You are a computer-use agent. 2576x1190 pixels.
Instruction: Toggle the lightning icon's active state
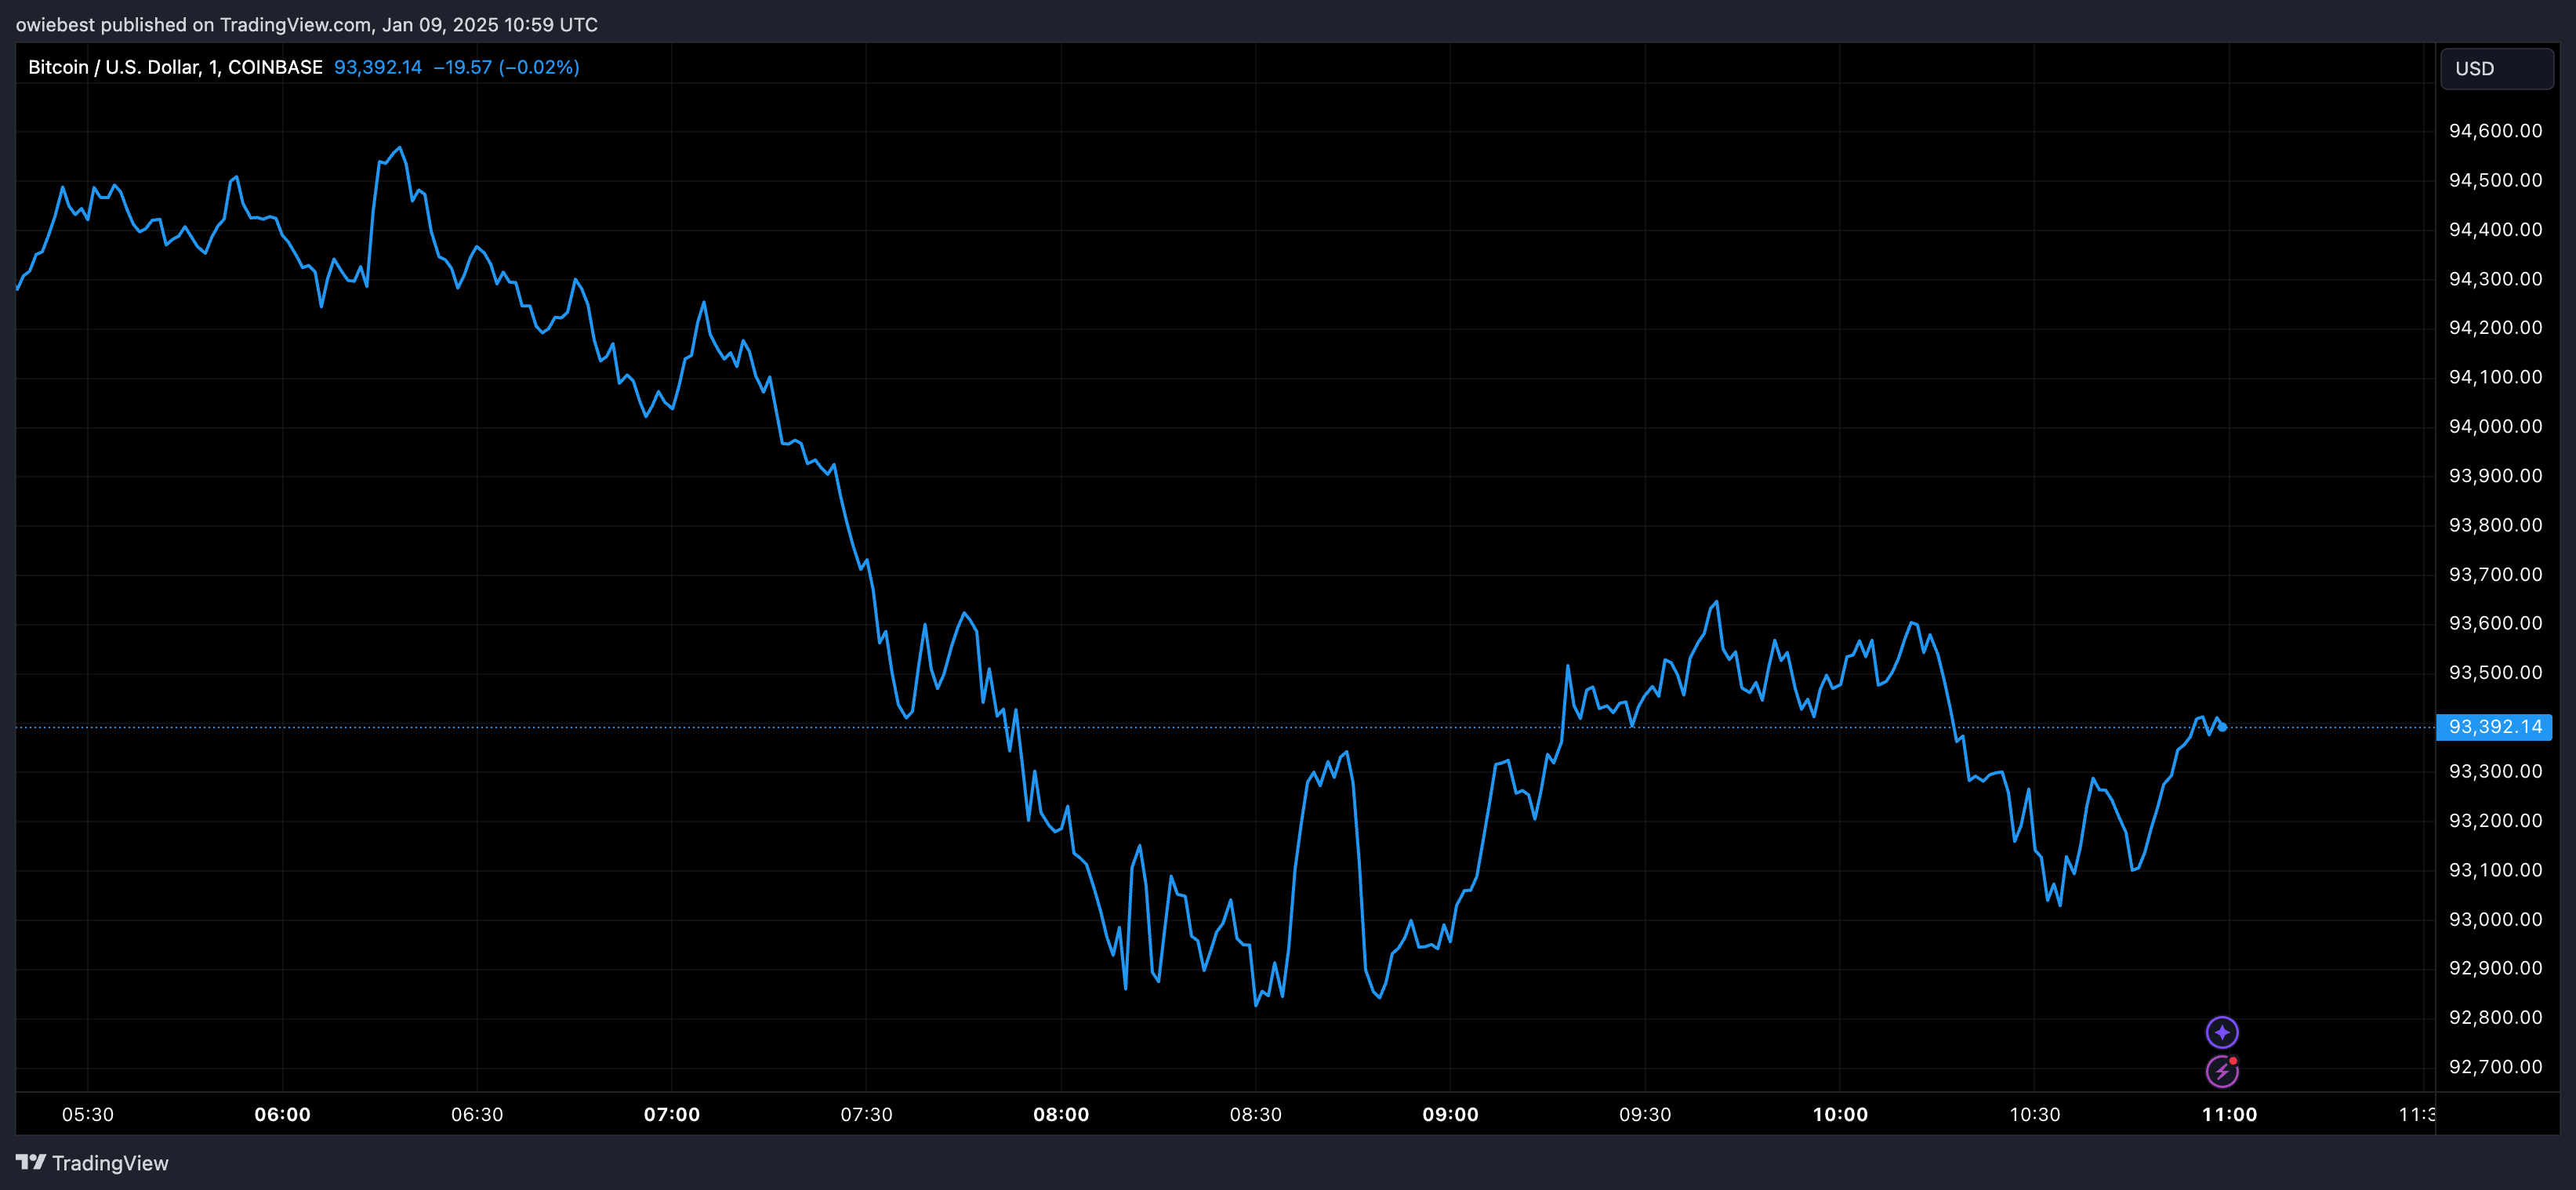pyautogui.click(x=2222, y=1071)
